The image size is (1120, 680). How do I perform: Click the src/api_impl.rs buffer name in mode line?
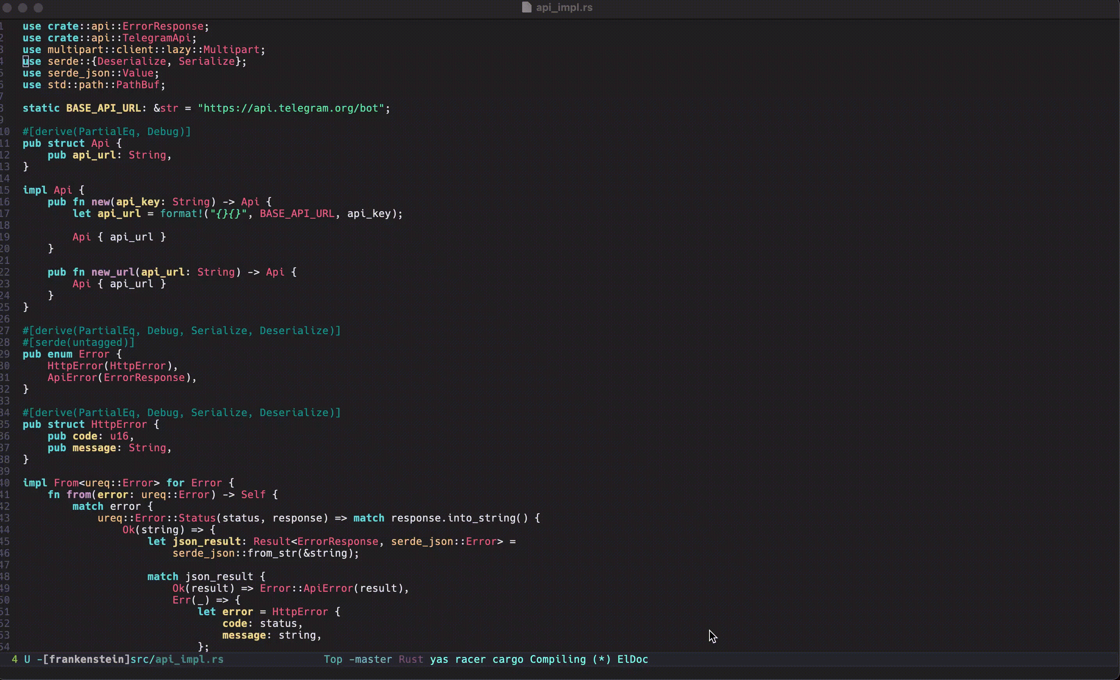177,659
